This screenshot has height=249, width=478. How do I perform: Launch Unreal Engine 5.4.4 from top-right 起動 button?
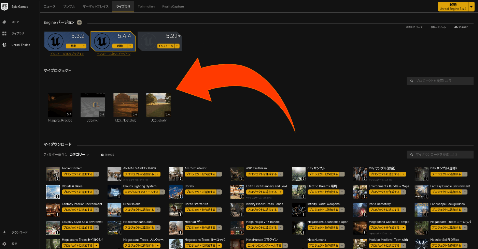tap(453, 6)
